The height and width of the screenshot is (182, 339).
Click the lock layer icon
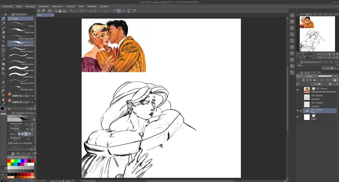click(x=314, y=80)
